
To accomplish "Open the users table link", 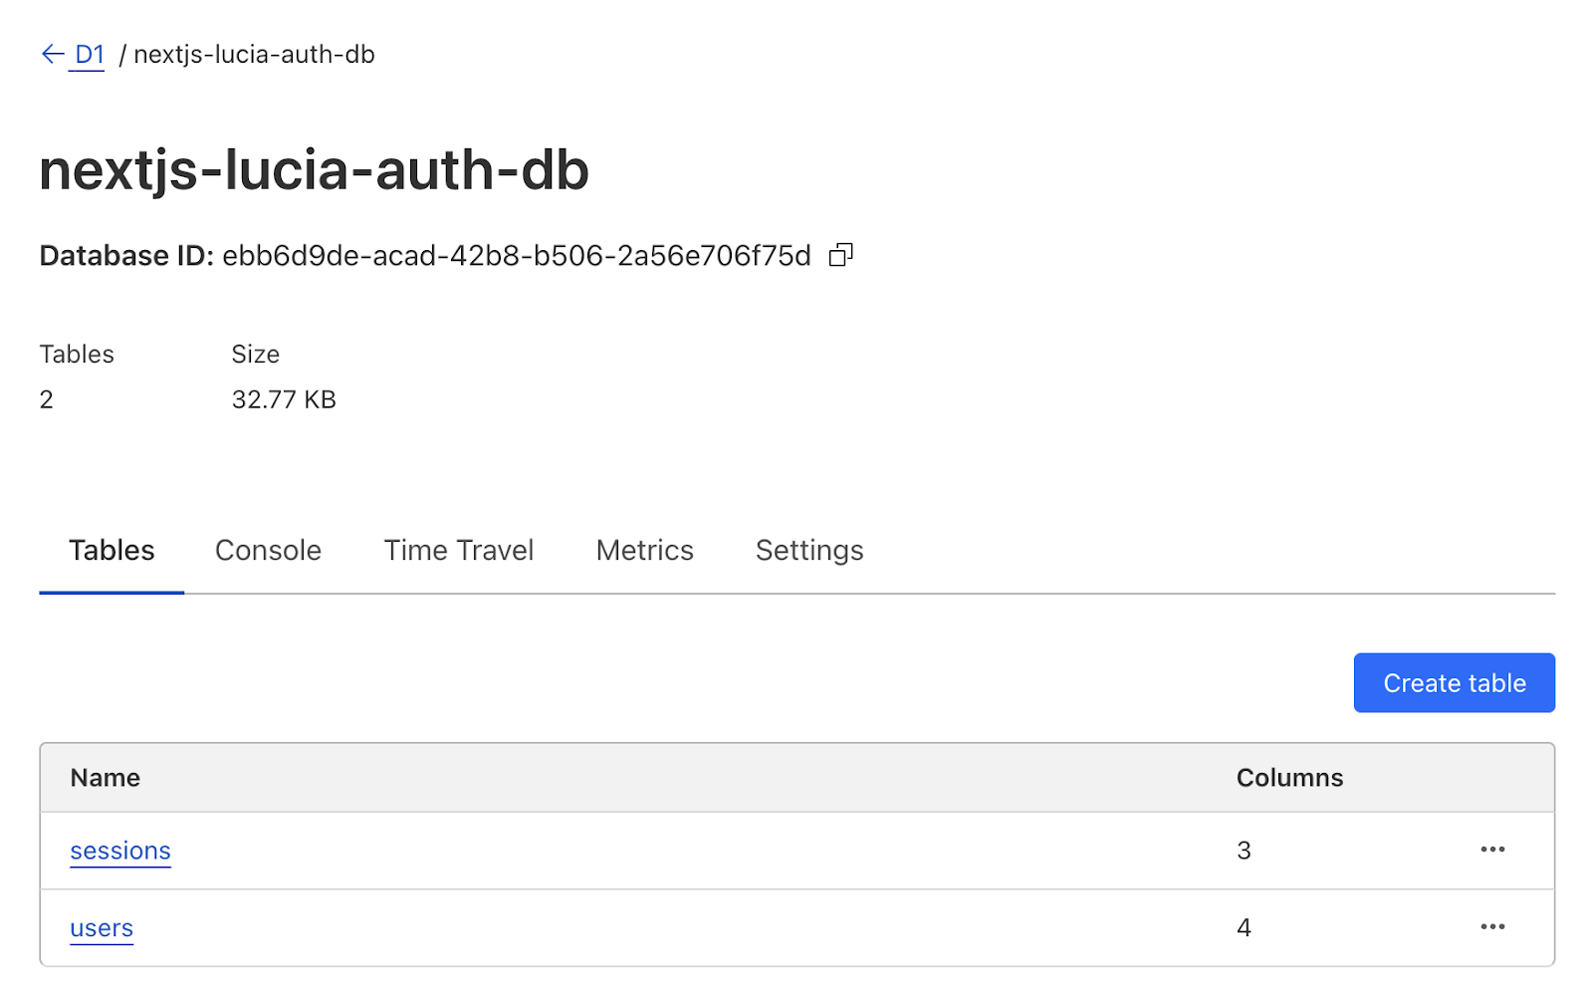I will pos(102,928).
